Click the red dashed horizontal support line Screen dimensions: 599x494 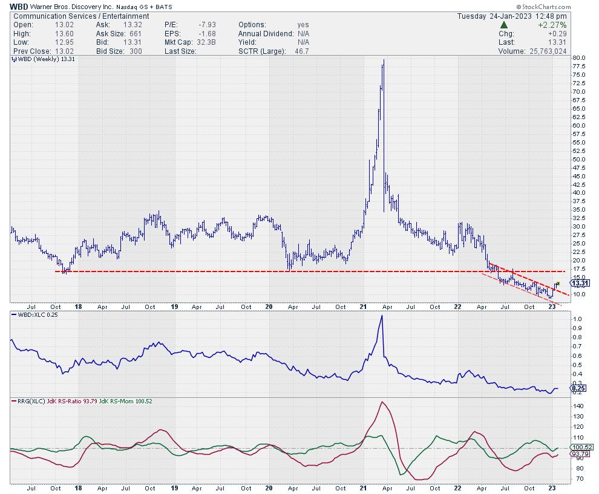point(242,272)
